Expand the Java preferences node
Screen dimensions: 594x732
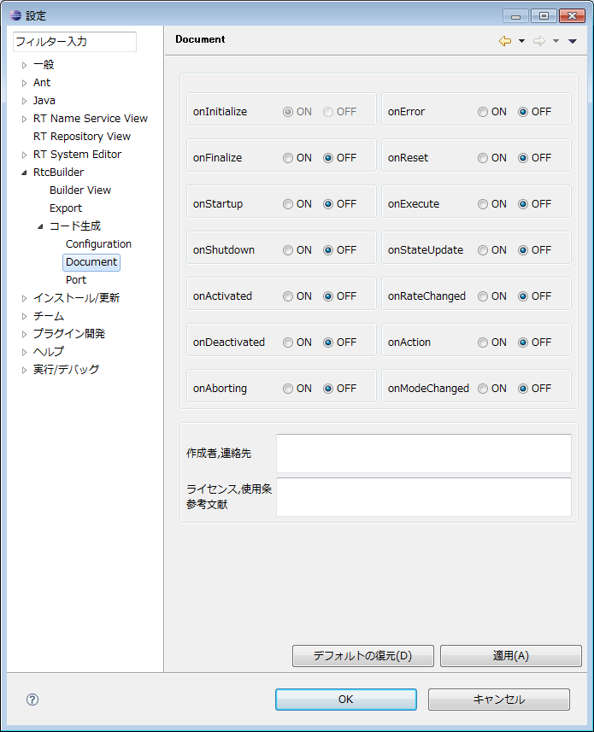click(x=24, y=101)
